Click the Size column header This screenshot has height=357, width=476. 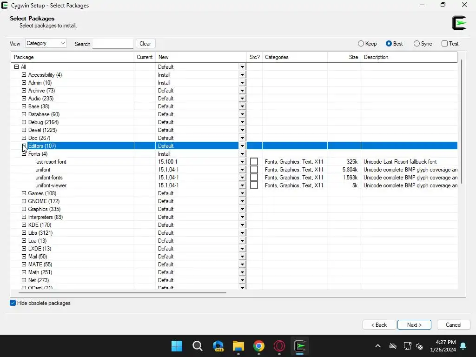coord(344,57)
